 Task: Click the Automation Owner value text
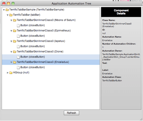pos(121,57)
